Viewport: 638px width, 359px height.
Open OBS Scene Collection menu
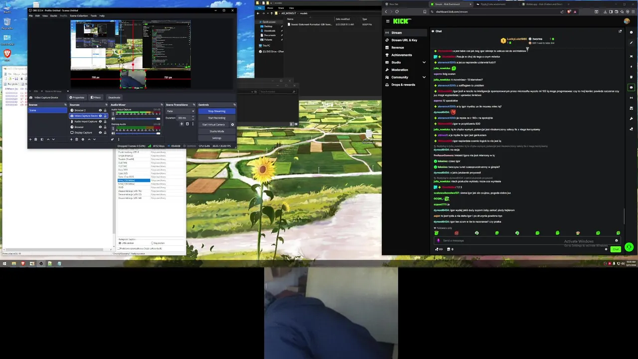79,15
